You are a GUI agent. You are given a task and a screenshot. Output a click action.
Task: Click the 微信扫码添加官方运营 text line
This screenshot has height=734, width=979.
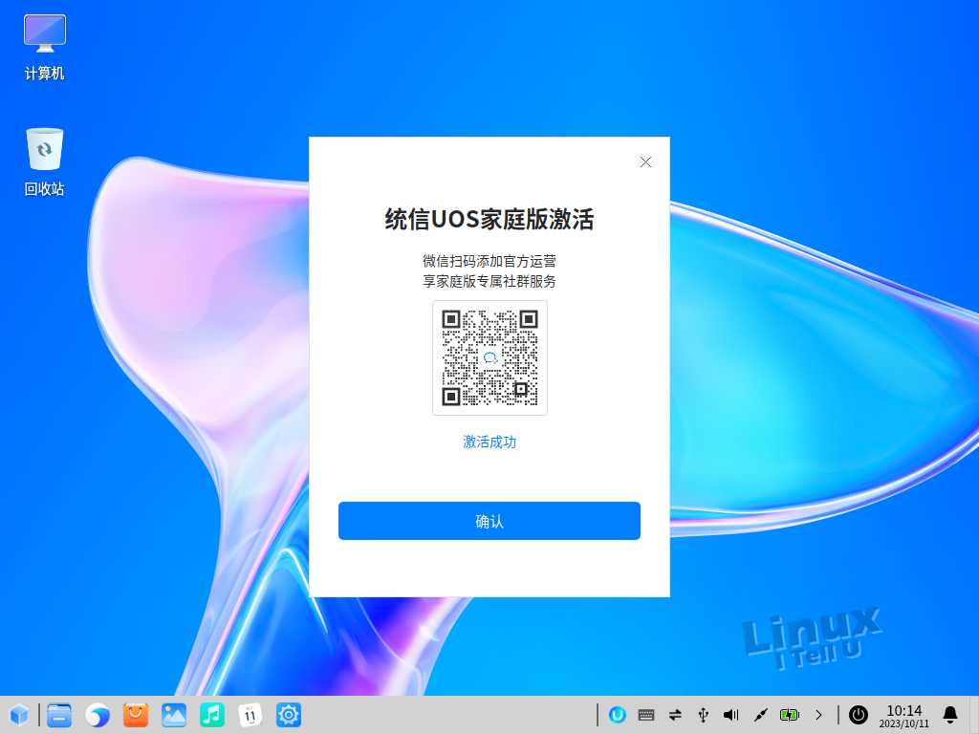coord(489,261)
